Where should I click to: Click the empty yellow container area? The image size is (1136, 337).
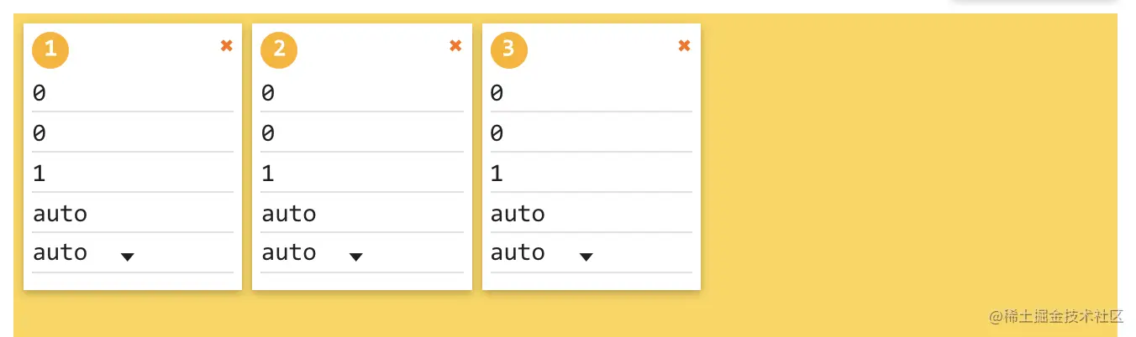point(907,168)
